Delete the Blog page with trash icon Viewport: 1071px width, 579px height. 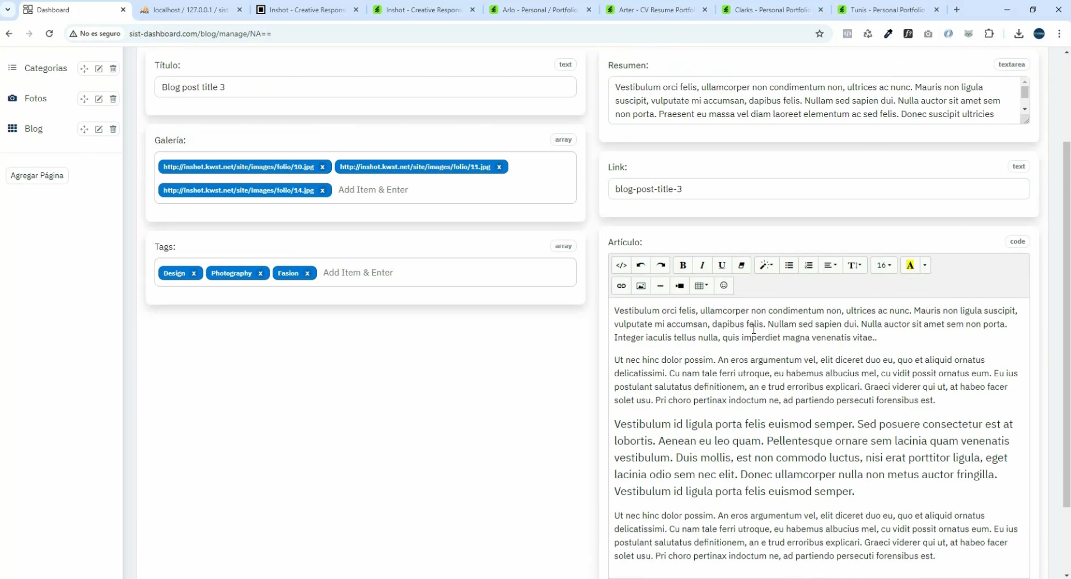pyautogui.click(x=113, y=129)
